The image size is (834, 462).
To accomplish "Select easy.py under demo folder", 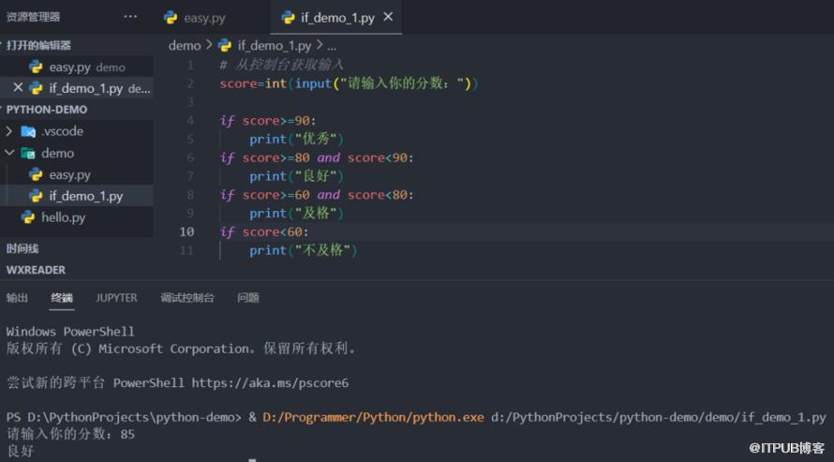I will (69, 174).
